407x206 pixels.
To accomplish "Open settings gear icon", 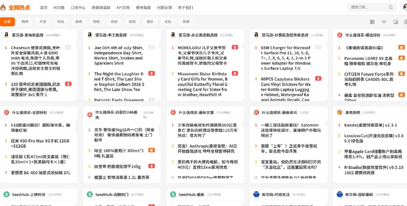I will tap(405, 22).
